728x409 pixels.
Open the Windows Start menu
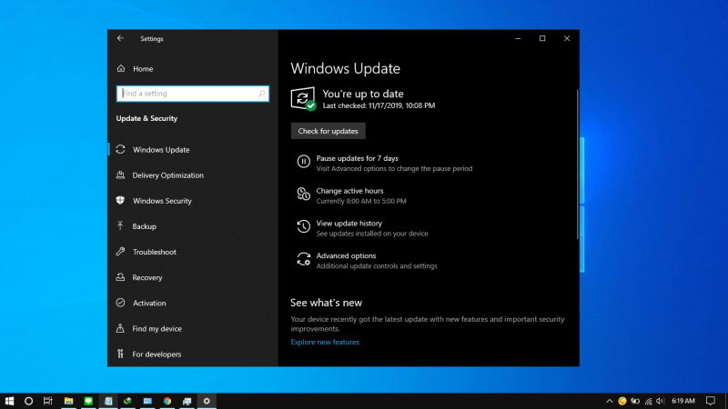tap(9, 401)
